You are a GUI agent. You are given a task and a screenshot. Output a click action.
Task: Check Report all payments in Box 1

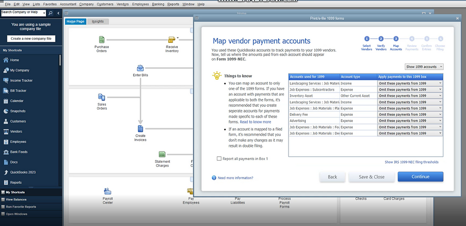point(219,159)
